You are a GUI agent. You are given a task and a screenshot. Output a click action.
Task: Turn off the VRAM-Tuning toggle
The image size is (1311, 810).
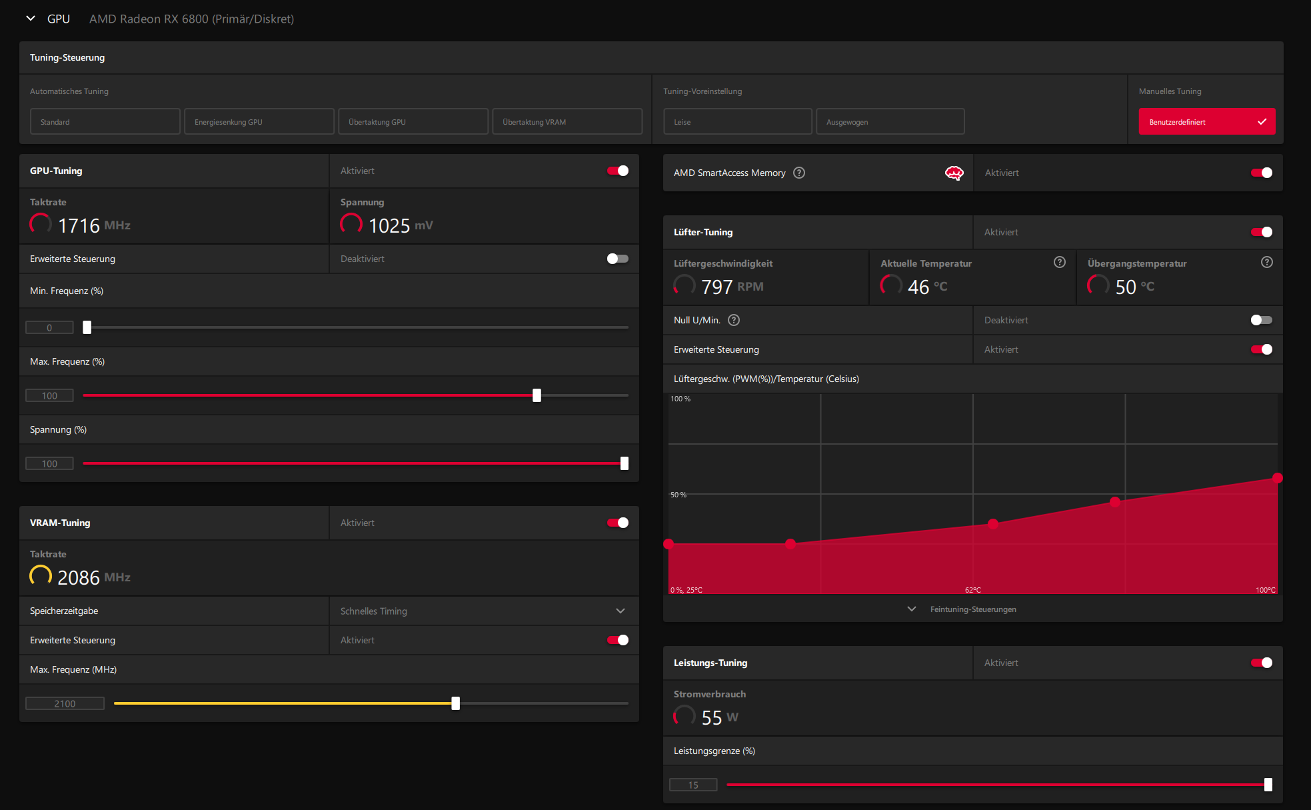pyautogui.click(x=618, y=523)
